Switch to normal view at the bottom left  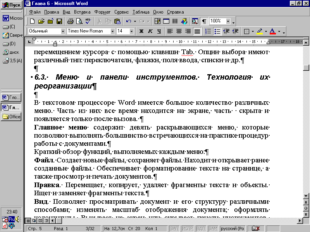pyautogui.click(x=28, y=220)
